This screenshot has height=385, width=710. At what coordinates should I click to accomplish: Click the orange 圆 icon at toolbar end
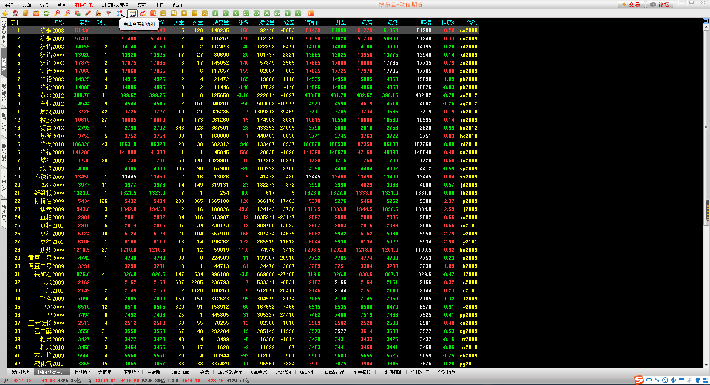click(311, 13)
